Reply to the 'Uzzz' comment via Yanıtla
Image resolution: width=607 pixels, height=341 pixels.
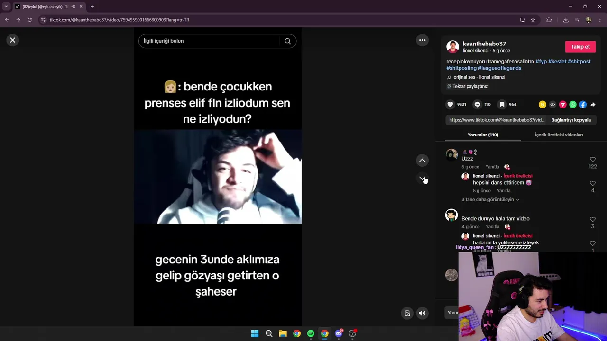[x=492, y=167]
